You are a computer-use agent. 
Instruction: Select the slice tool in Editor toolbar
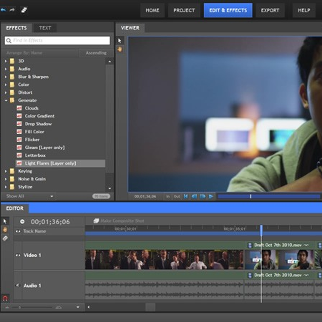tap(5, 238)
